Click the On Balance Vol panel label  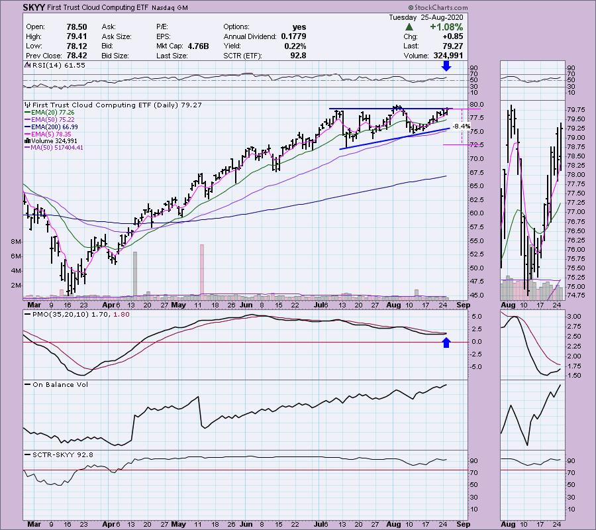point(56,385)
